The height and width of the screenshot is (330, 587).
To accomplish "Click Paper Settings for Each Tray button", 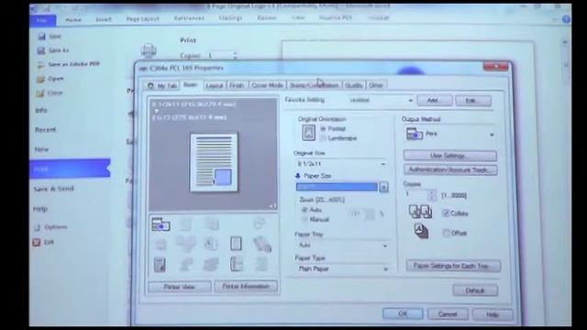I will pos(453,266).
